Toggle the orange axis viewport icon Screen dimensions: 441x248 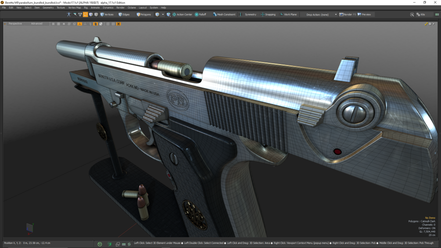(x=80, y=24)
